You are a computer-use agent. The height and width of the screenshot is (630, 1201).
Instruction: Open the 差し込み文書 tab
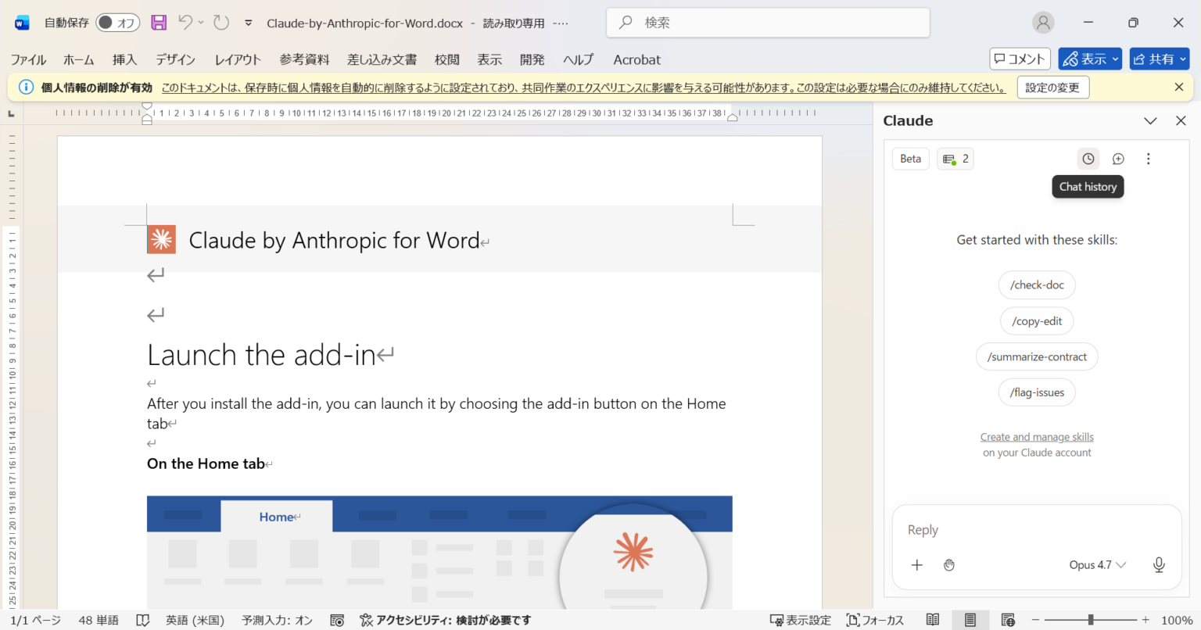point(382,59)
